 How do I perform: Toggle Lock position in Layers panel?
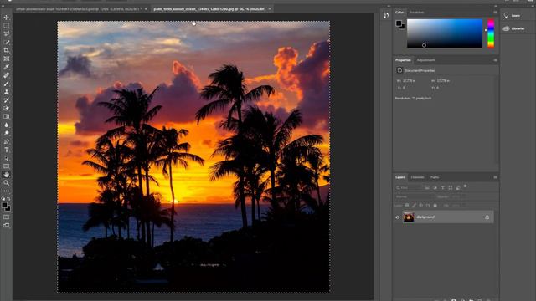pos(420,206)
